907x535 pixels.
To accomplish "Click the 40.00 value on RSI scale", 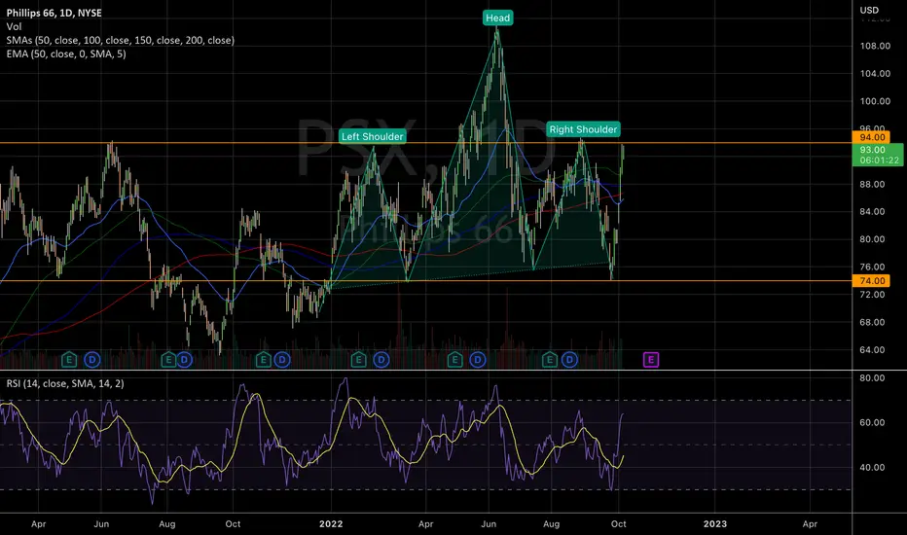I will pos(872,467).
